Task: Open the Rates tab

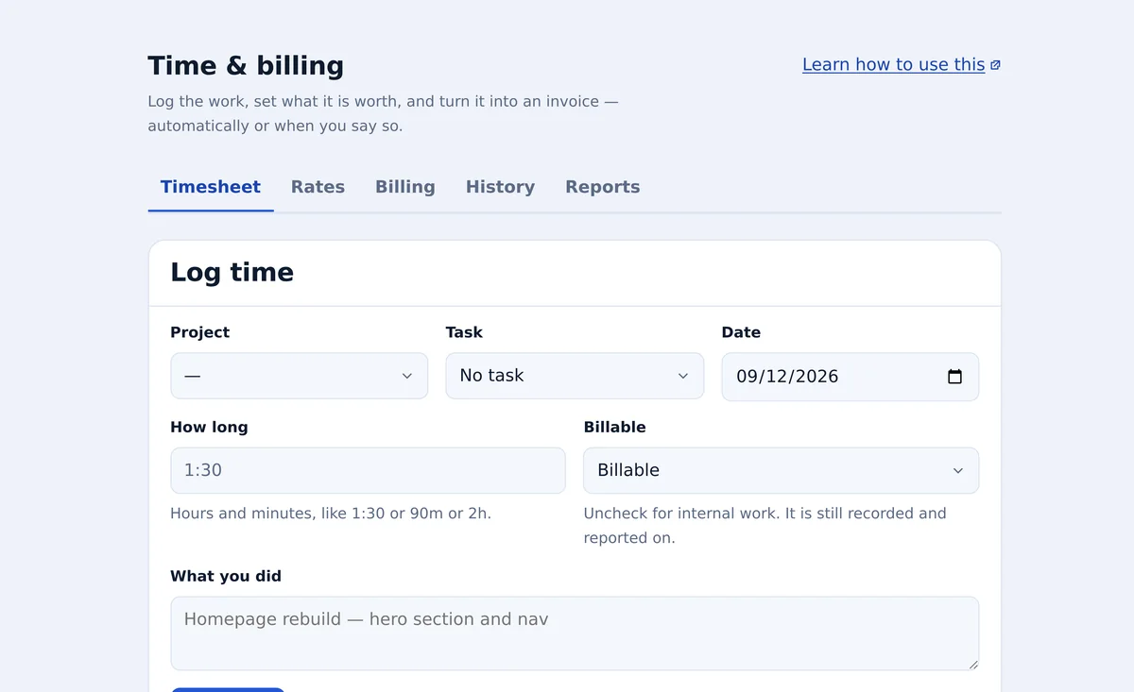Action: pyautogui.click(x=318, y=187)
